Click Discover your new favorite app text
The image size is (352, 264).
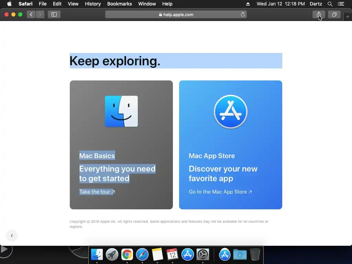coord(223,174)
